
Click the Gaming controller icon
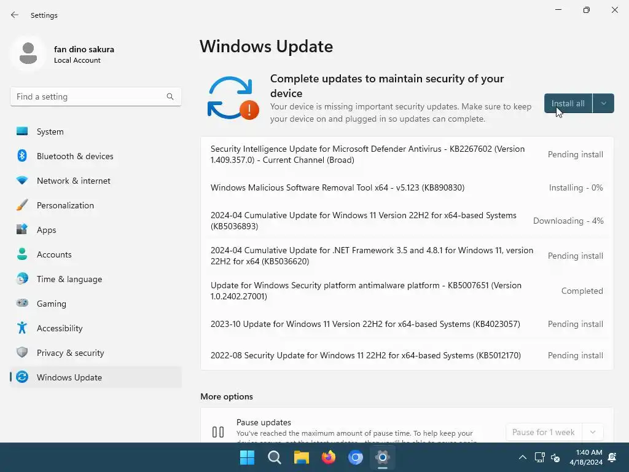(22, 303)
